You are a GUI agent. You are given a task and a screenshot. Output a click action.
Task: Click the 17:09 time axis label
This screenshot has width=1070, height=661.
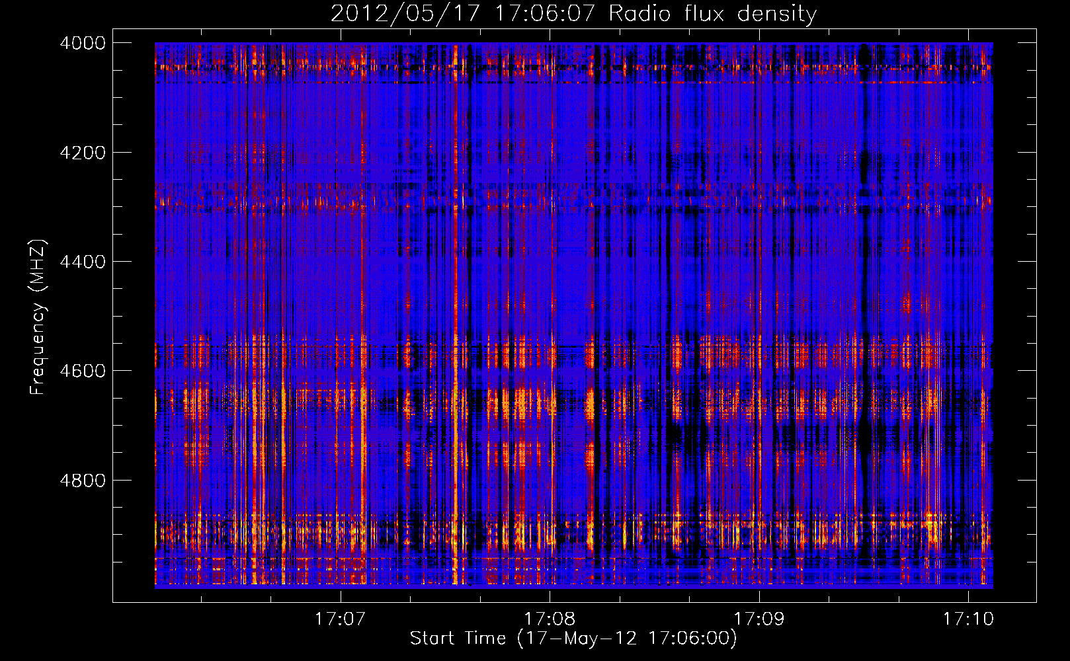point(759,619)
